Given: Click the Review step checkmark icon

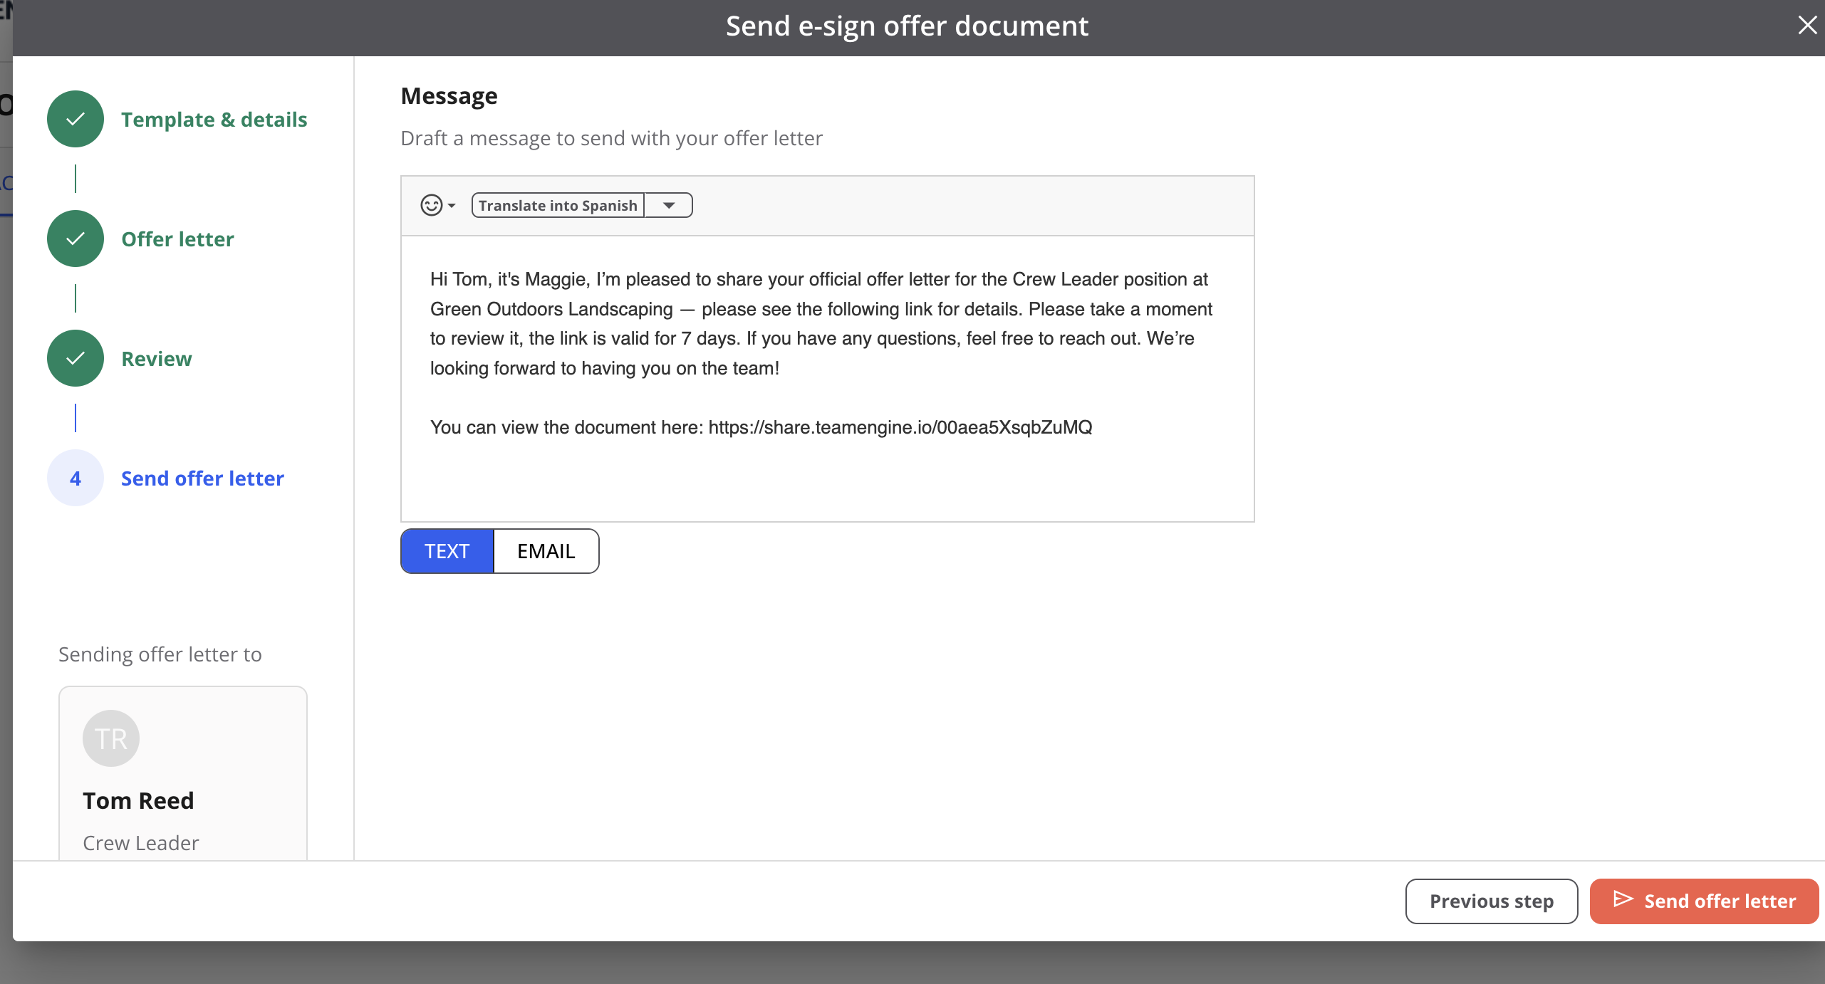Looking at the screenshot, I should (x=76, y=358).
